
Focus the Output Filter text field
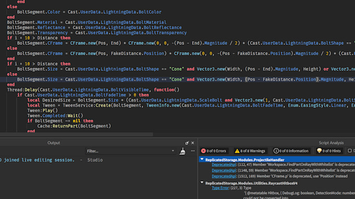click(x=128, y=151)
